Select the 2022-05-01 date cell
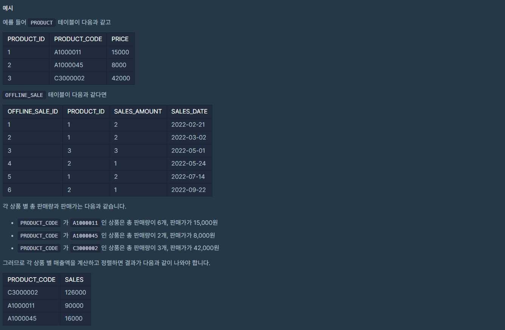Image resolution: width=505 pixels, height=330 pixels. [188, 151]
